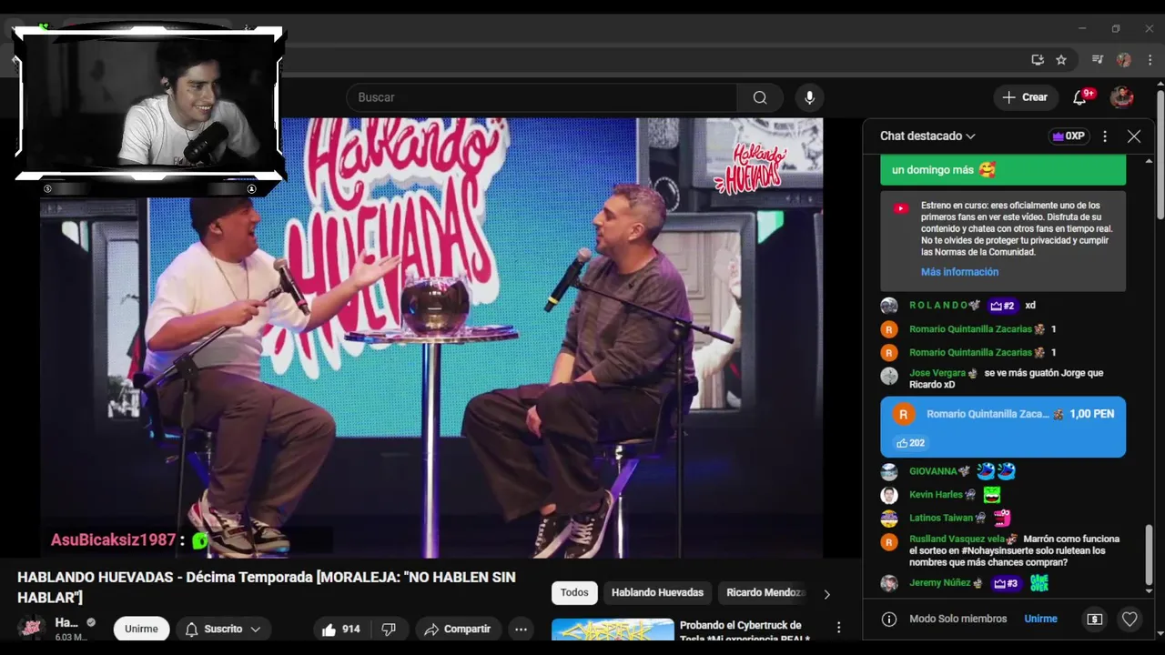Click the chat panel scrollbar

tap(1149, 557)
